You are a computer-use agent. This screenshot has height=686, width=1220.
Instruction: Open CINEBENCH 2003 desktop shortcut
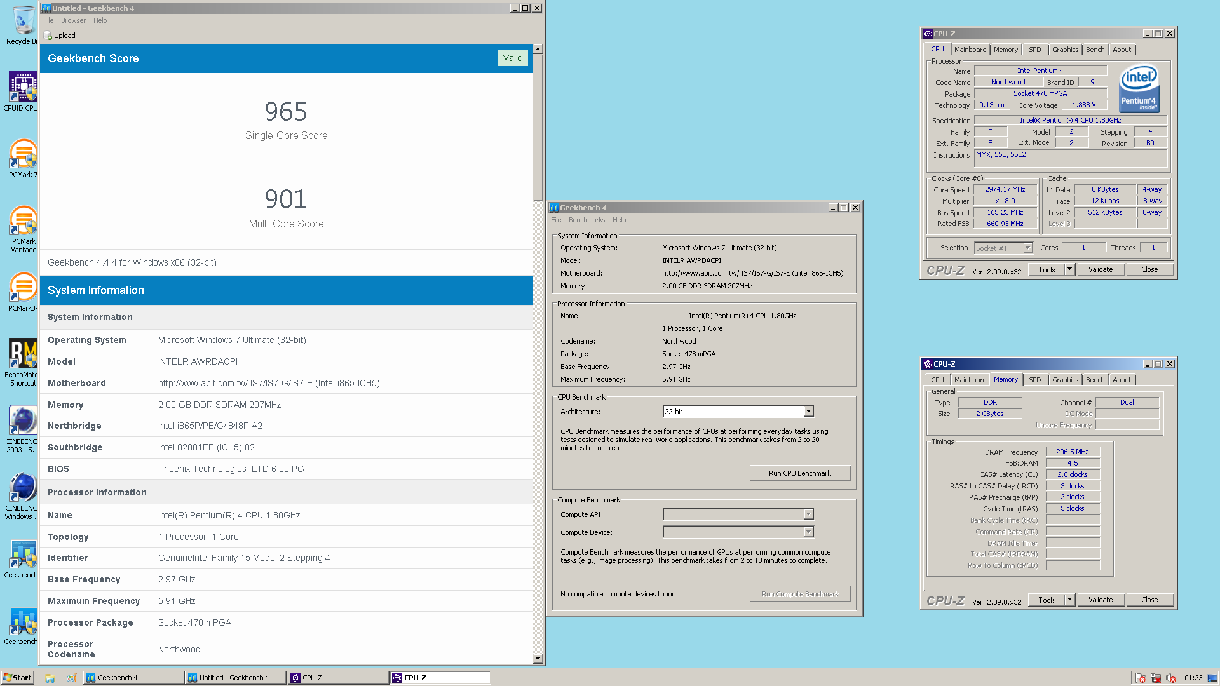pyautogui.click(x=23, y=429)
